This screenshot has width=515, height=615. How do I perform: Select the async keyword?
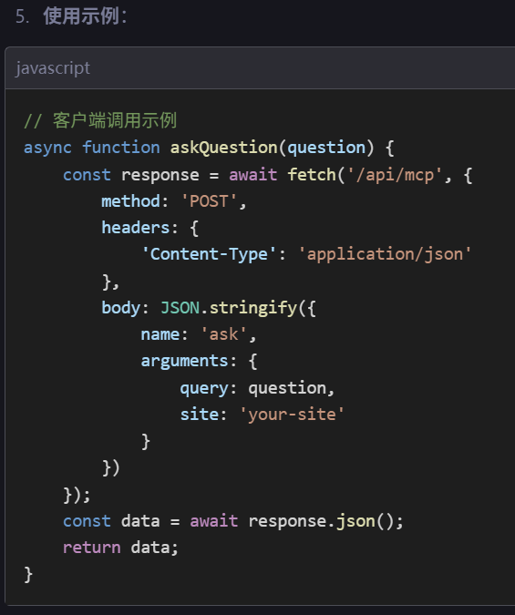(x=47, y=148)
